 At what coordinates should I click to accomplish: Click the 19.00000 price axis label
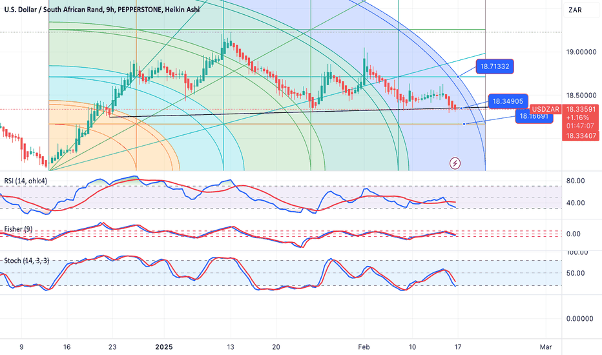coord(581,52)
